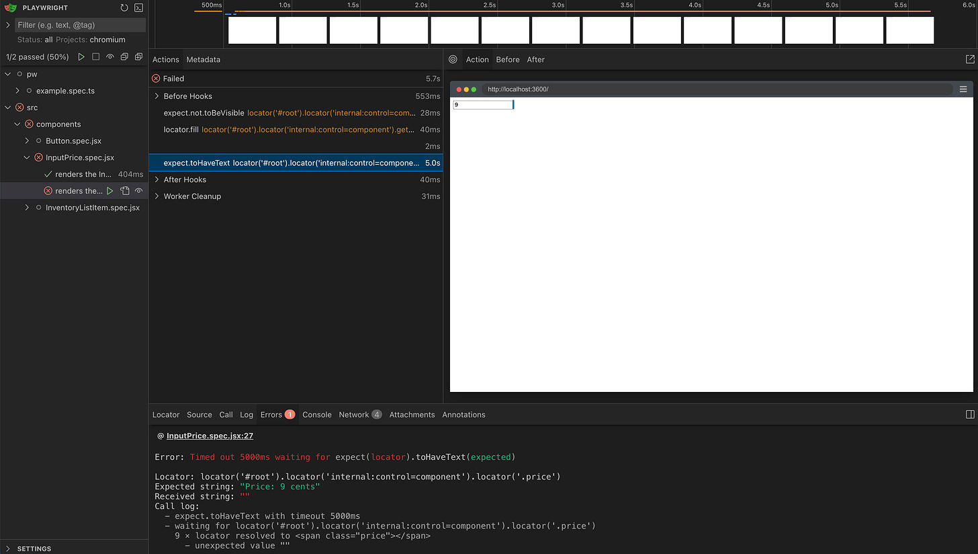Open the browser preview hamburger menu
Image resolution: width=978 pixels, height=554 pixels.
point(963,89)
